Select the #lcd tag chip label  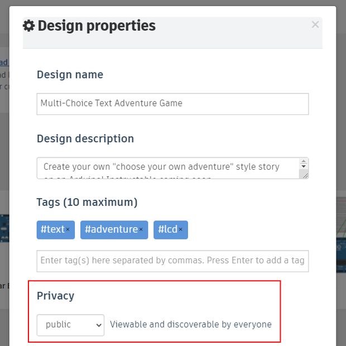pyautogui.click(x=168, y=229)
